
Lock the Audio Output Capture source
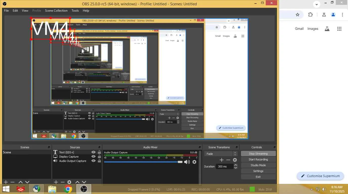pos(99,161)
